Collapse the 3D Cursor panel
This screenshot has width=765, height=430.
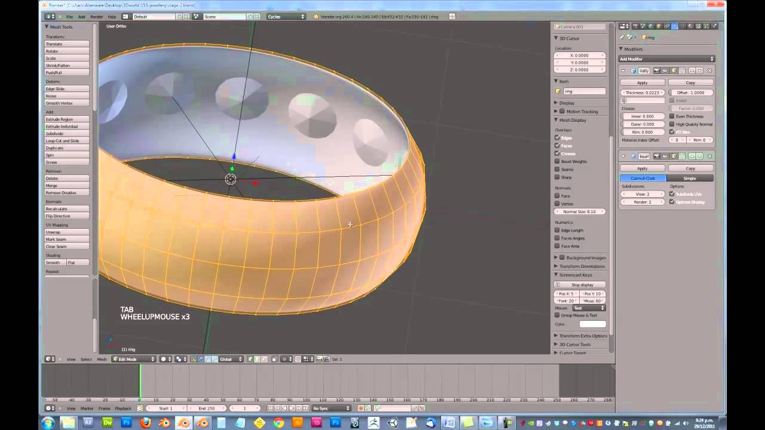click(x=556, y=38)
